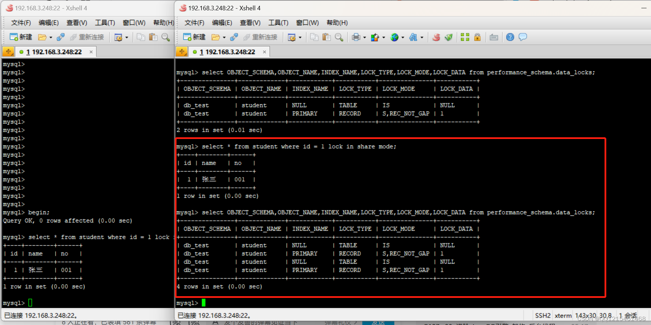Click keyboard icon in right toolbar

494,37
